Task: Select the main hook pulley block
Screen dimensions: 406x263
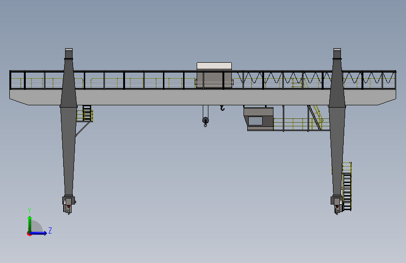Action: pyautogui.click(x=205, y=121)
